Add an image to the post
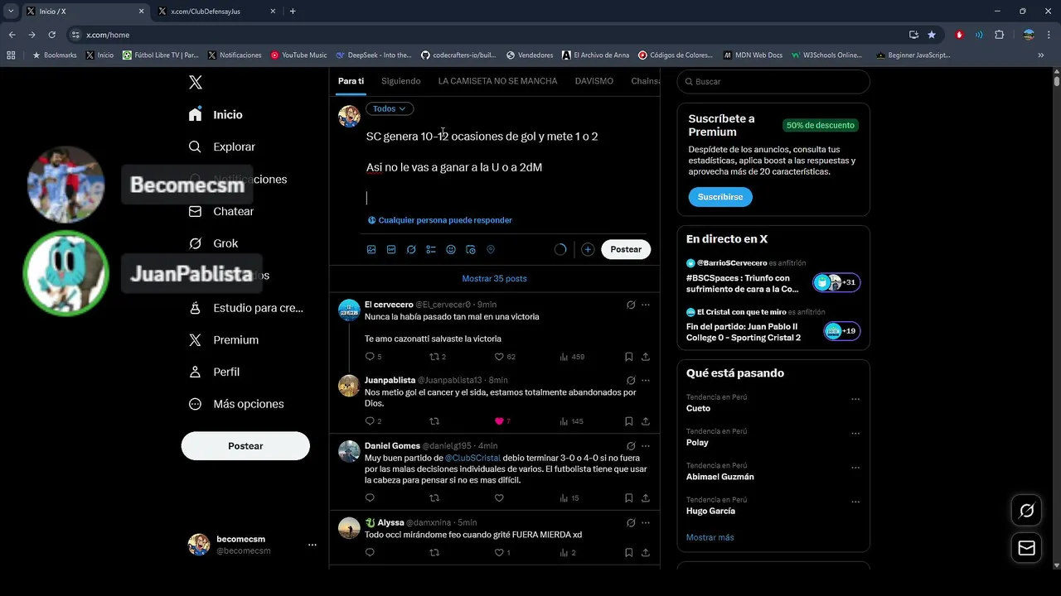This screenshot has height=596, width=1061. click(x=371, y=249)
